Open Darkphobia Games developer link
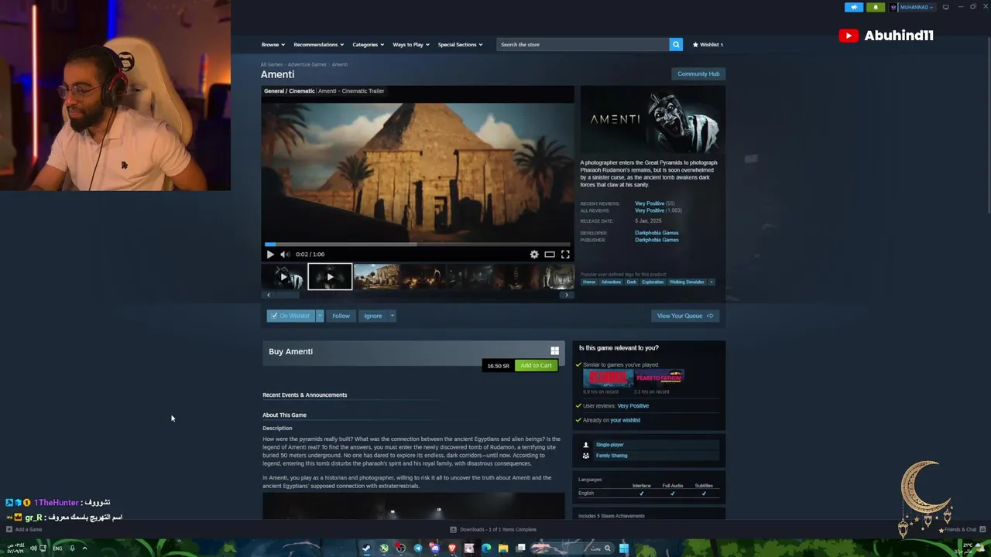 [657, 233]
